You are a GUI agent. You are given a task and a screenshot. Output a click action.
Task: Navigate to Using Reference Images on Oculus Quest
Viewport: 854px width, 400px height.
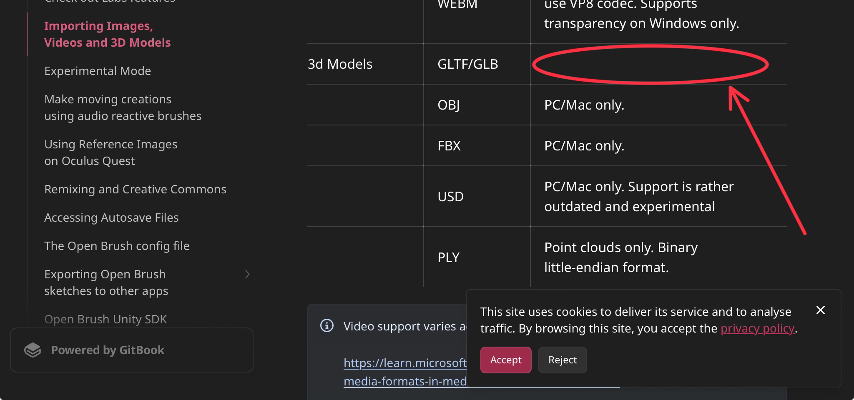tap(111, 152)
